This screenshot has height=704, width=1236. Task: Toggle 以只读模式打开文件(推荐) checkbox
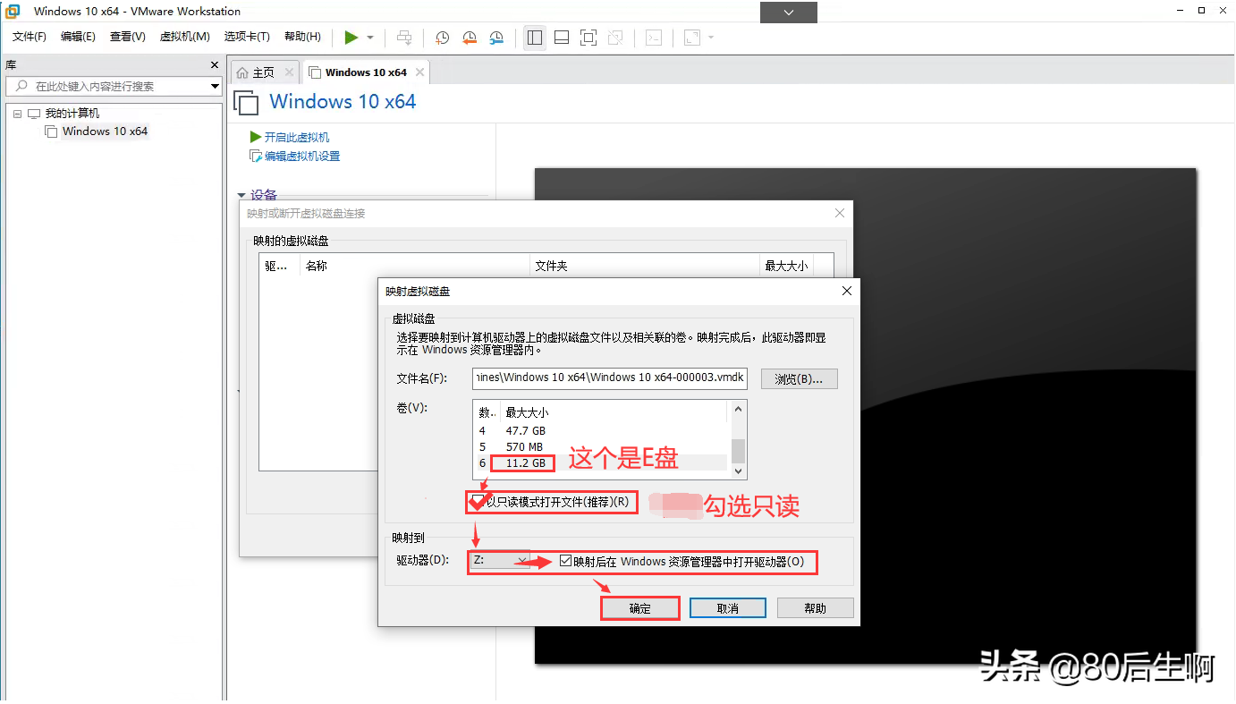pyautogui.click(x=479, y=502)
